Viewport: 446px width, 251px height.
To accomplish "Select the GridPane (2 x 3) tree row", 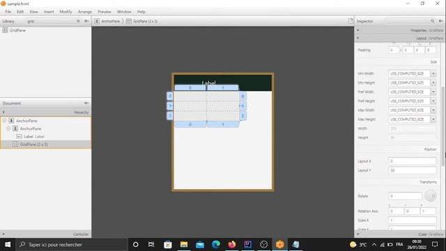I will point(46,144).
